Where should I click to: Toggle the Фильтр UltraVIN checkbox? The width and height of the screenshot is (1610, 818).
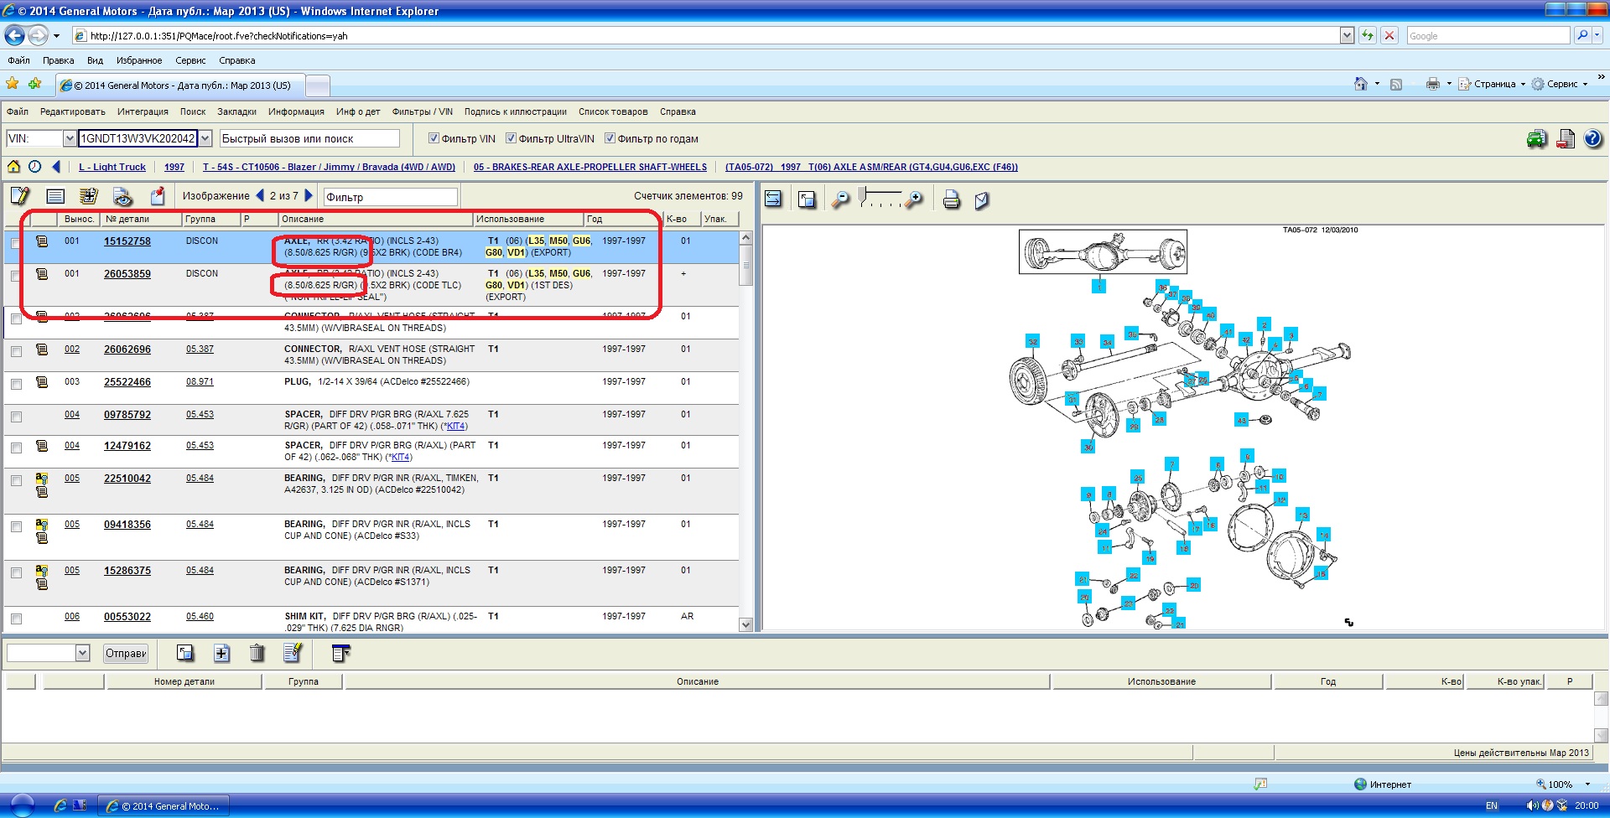[x=511, y=138]
